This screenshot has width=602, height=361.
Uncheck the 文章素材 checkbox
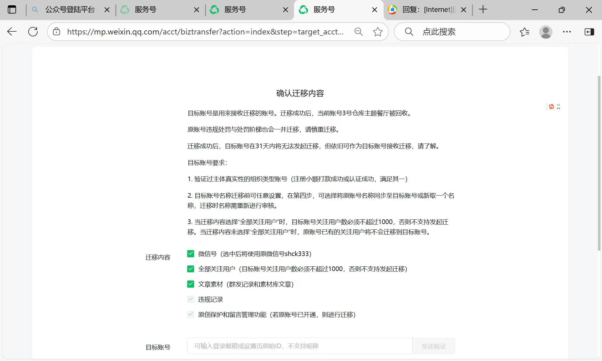tap(191, 284)
